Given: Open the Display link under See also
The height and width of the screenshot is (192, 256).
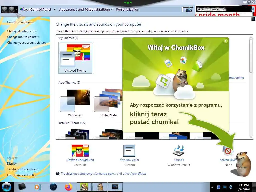Looking at the screenshot, I should [12, 164].
